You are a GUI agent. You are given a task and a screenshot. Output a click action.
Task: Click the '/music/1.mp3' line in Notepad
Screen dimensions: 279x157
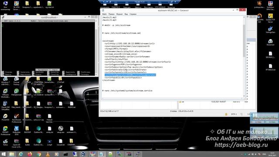[x=109, y=17]
